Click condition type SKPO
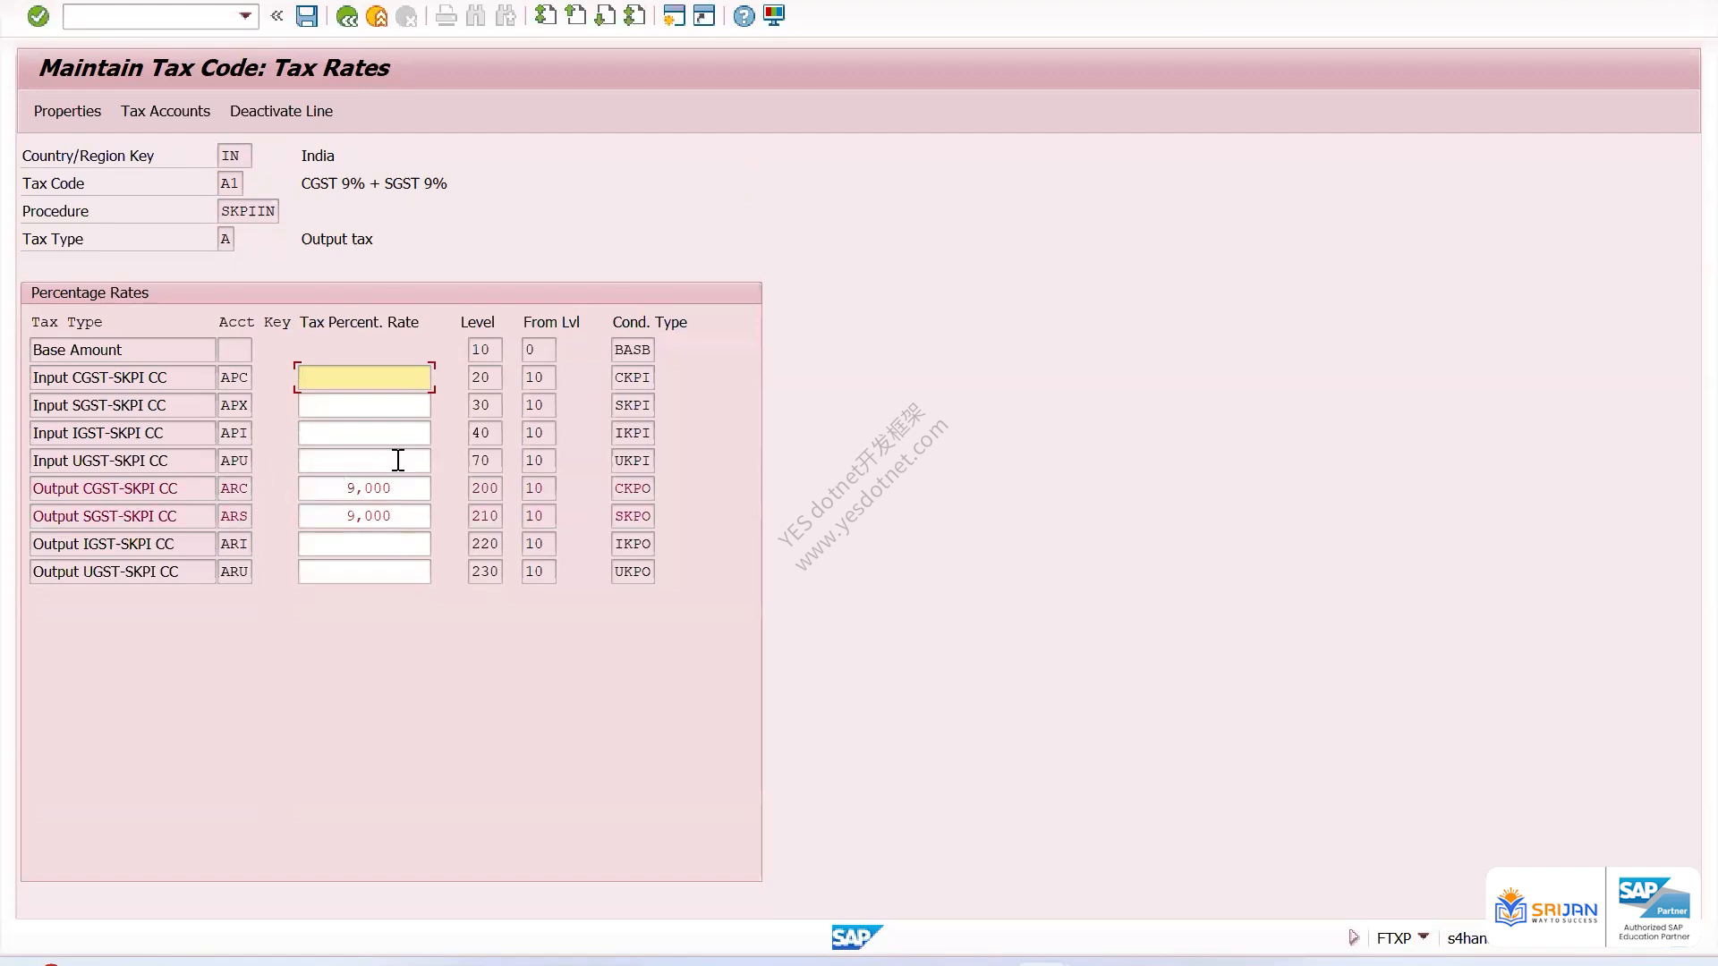The height and width of the screenshot is (966, 1718). click(633, 516)
